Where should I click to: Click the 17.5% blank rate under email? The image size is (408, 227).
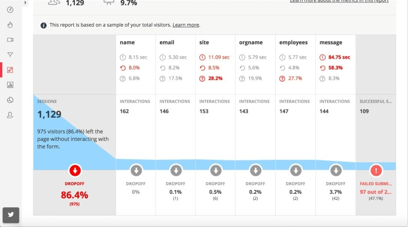[x=175, y=78]
